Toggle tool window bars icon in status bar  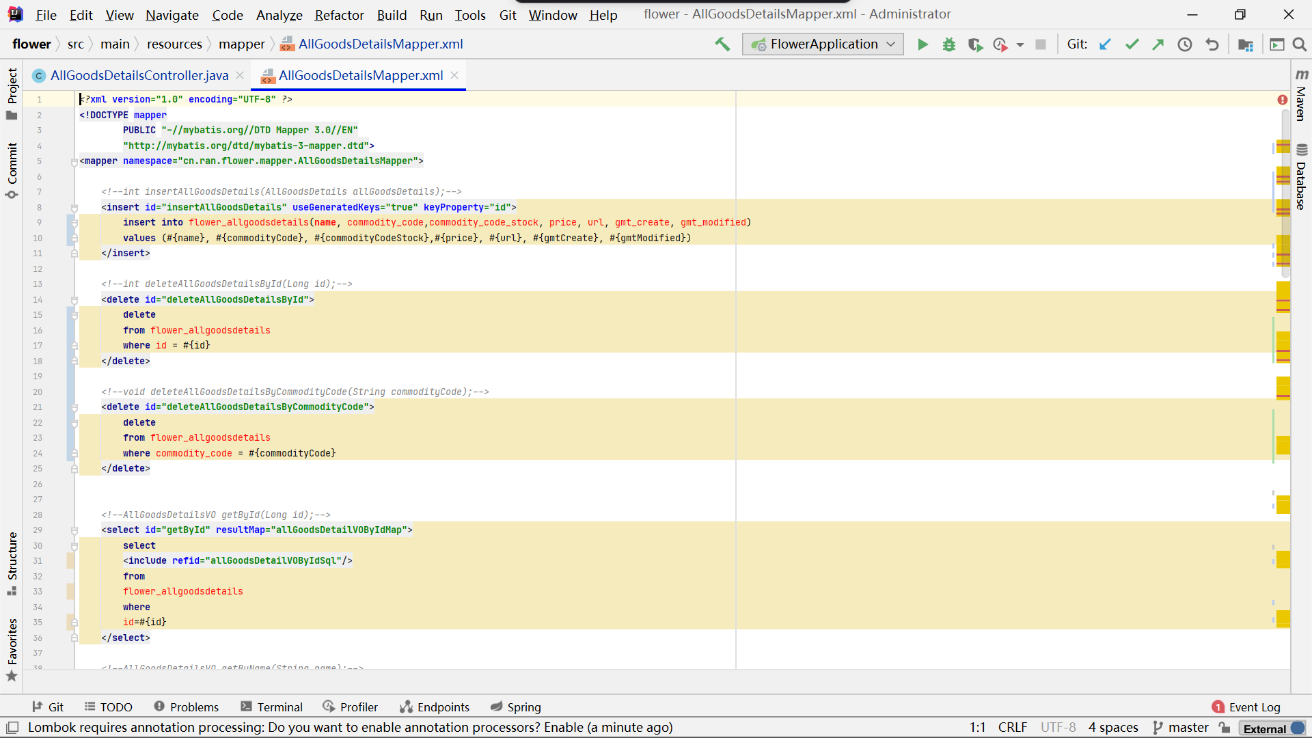(12, 728)
